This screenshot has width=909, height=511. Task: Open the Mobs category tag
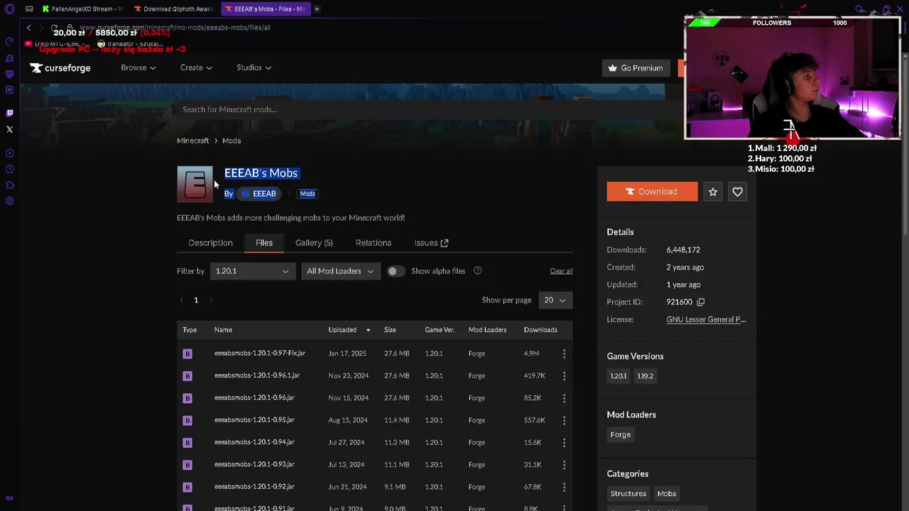(x=666, y=493)
